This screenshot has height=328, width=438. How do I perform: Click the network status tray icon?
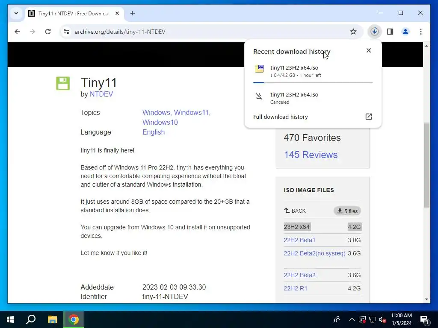point(373,319)
